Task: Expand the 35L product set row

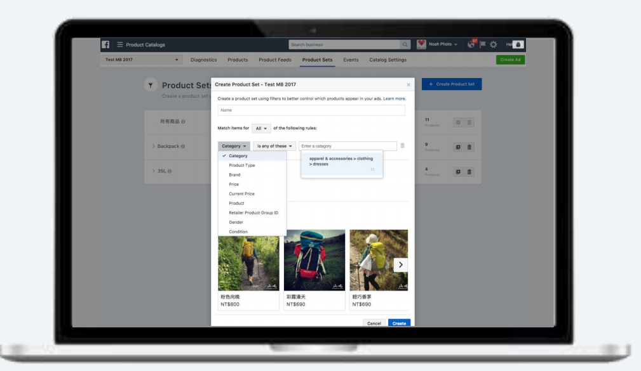Action: [153, 171]
